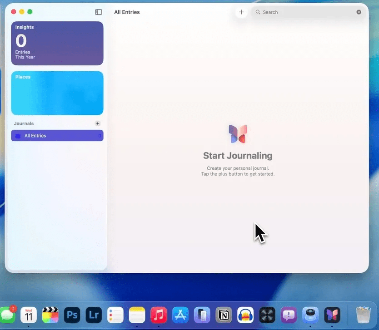The image size is (379, 330).
Task: Select All Entries in the sidebar
Action: [57, 136]
